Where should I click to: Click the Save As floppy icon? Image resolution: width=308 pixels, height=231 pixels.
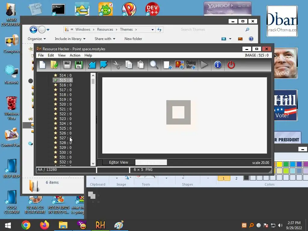(x=79, y=65)
